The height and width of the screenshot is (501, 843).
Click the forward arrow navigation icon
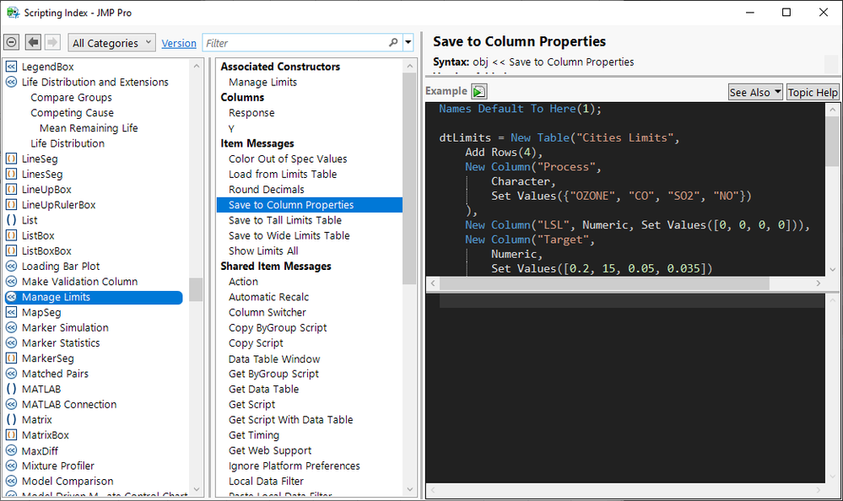point(52,42)
